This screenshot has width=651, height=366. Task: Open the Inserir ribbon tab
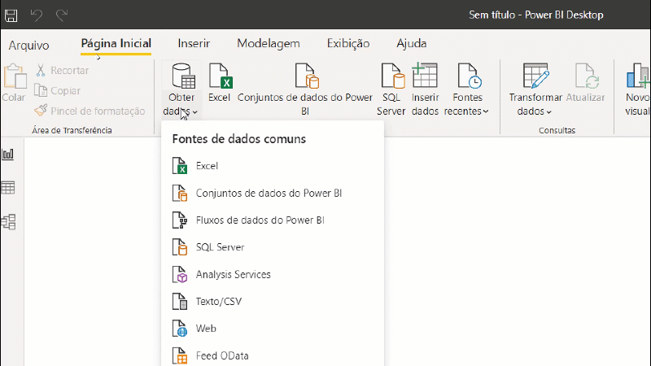tap(194, 44)
